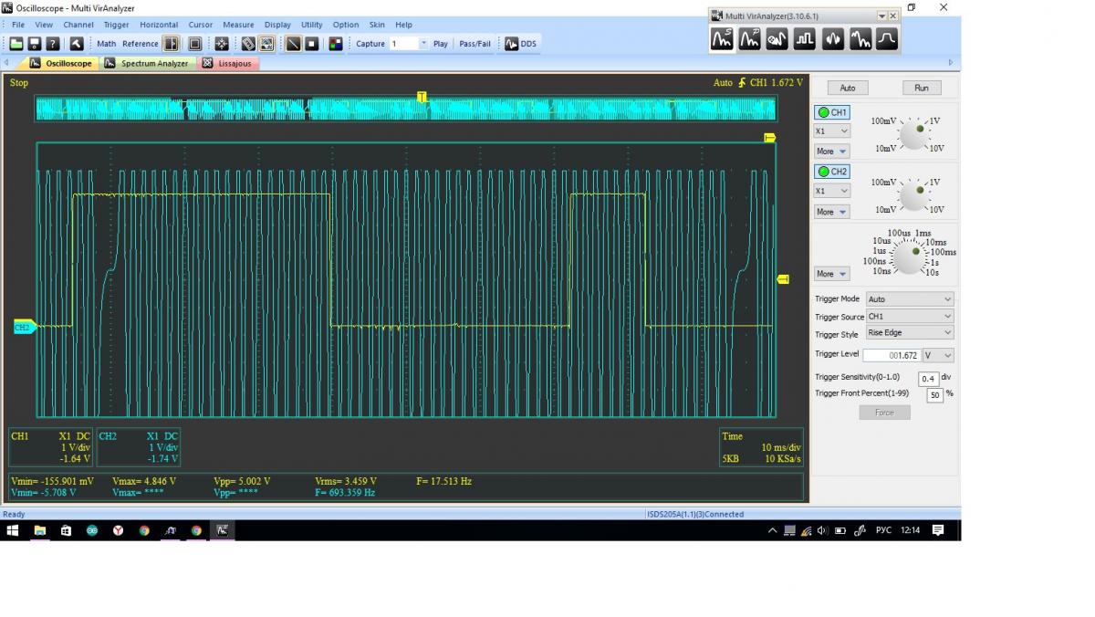Open the trigger level unit dropdown
1095x617 pixels.
[938, 355]
